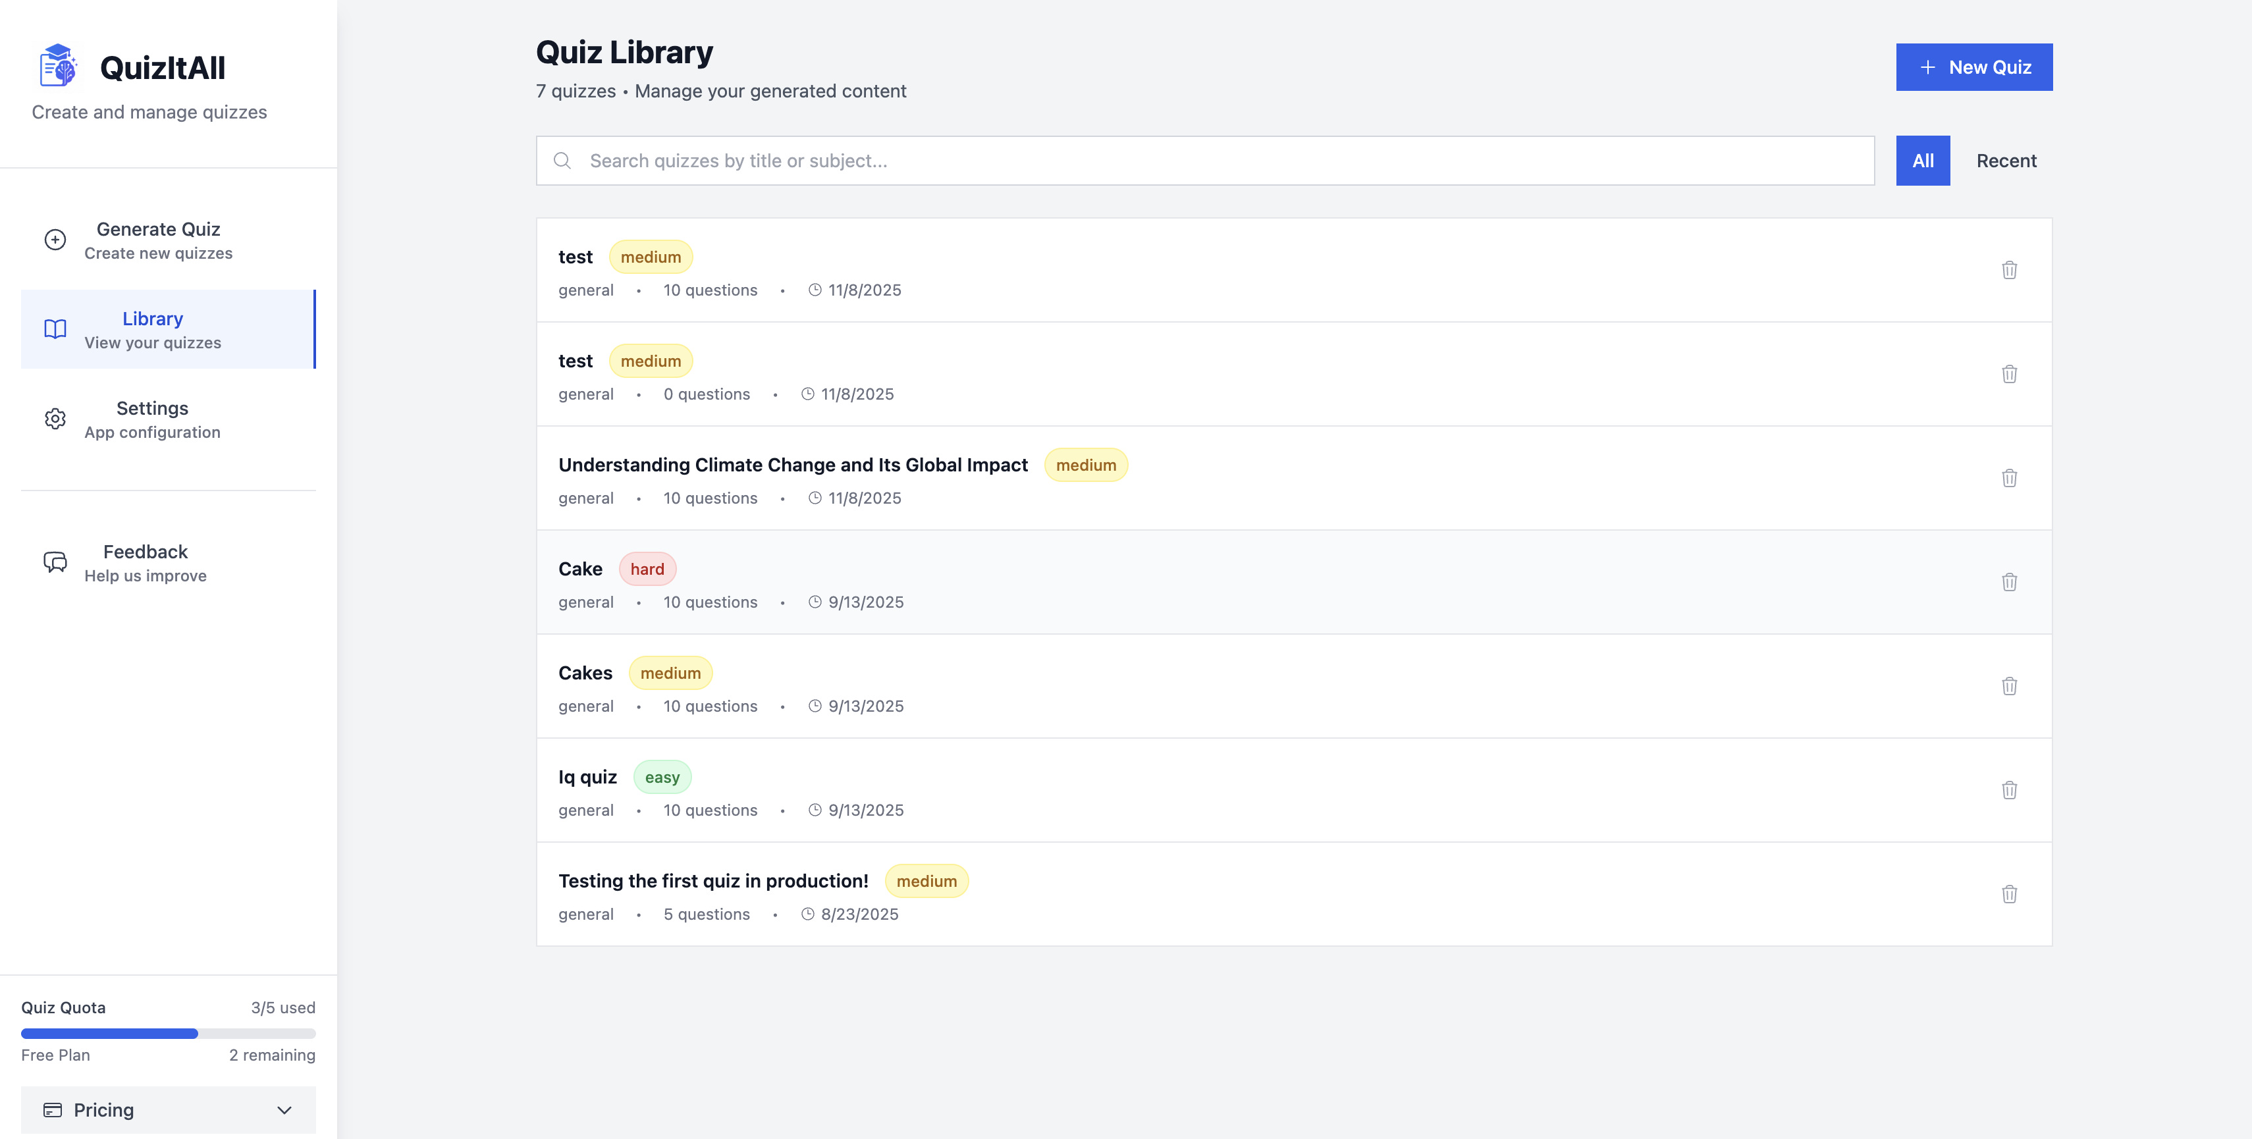Screen dimensions: 2252x1139
Task: Click the magnifier icon in the search bar
Action: (x=562, y=161)
